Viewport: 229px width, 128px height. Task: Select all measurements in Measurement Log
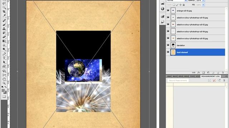click(x=209, y=80)
